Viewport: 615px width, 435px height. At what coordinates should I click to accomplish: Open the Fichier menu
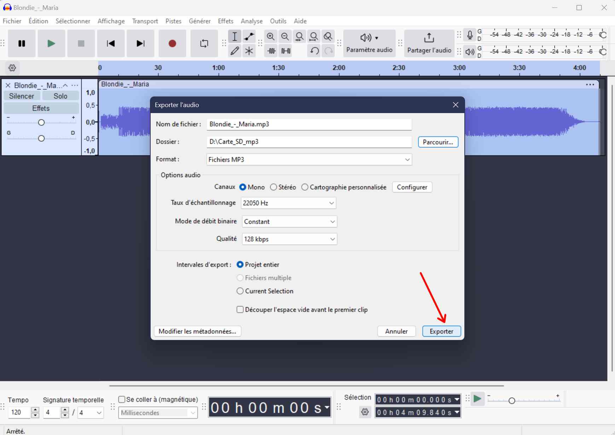tap(12, 21)
